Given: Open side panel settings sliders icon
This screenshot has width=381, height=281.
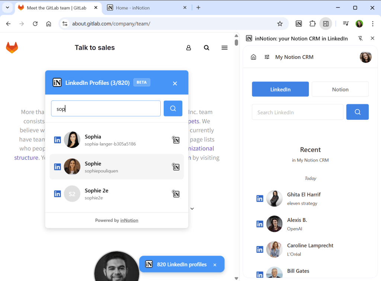Looking at the screenshot, I should pos(267,57).
